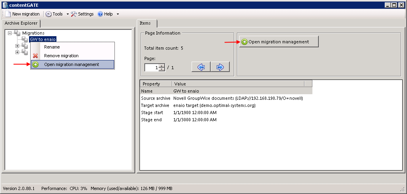Click the 'Novell GroupWise documents' value
Screen dimensions: 407x194
coord(238,99)
